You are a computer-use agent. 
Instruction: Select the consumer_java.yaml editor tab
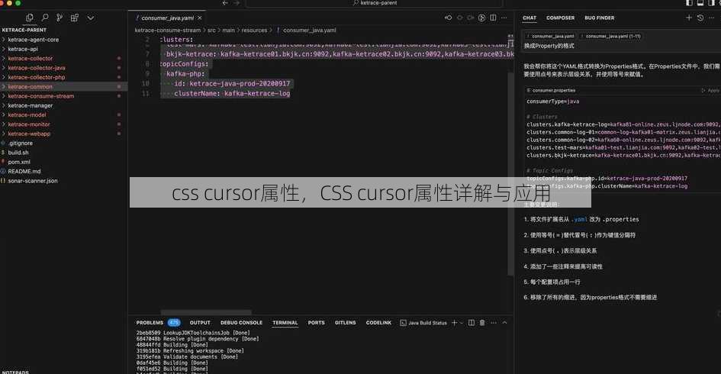167,18
